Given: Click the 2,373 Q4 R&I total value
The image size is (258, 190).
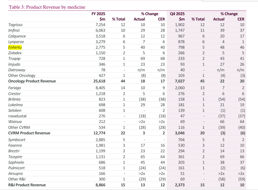Looking at the screenshot, I should coord(179,185).
